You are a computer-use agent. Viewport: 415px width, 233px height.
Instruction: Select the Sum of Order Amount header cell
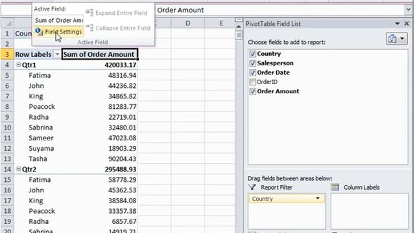coord(99,54)
